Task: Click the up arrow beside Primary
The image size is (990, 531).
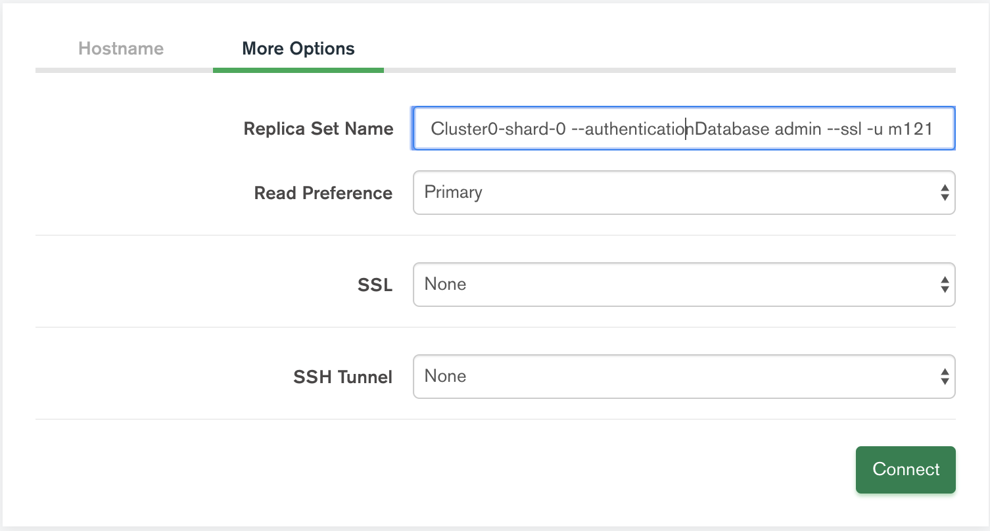Action: [x=945, y=189]
